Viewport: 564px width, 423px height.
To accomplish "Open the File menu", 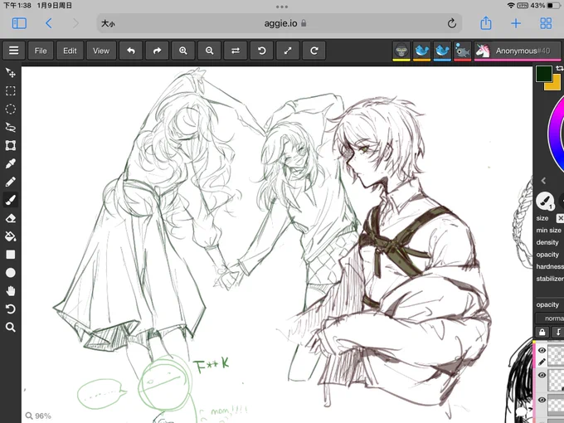I will pos(41,51).
